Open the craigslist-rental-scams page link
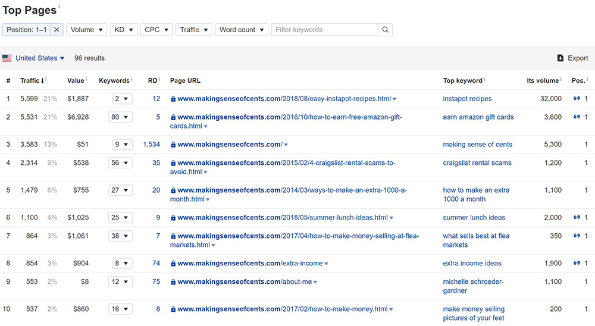Image resolution: width=595 pixels, height=326 pixels. tap(283, 167)
